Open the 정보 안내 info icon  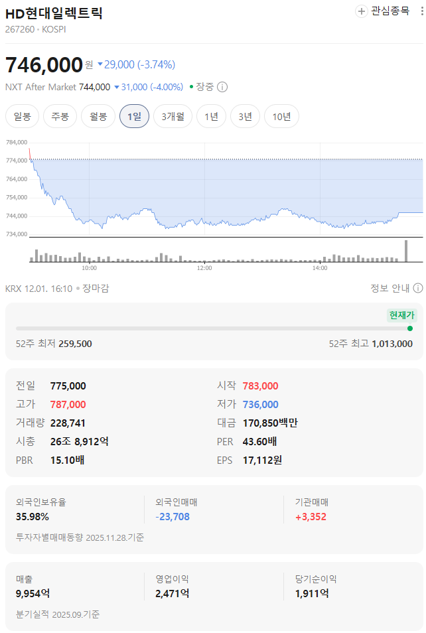(x=418, y=288)
